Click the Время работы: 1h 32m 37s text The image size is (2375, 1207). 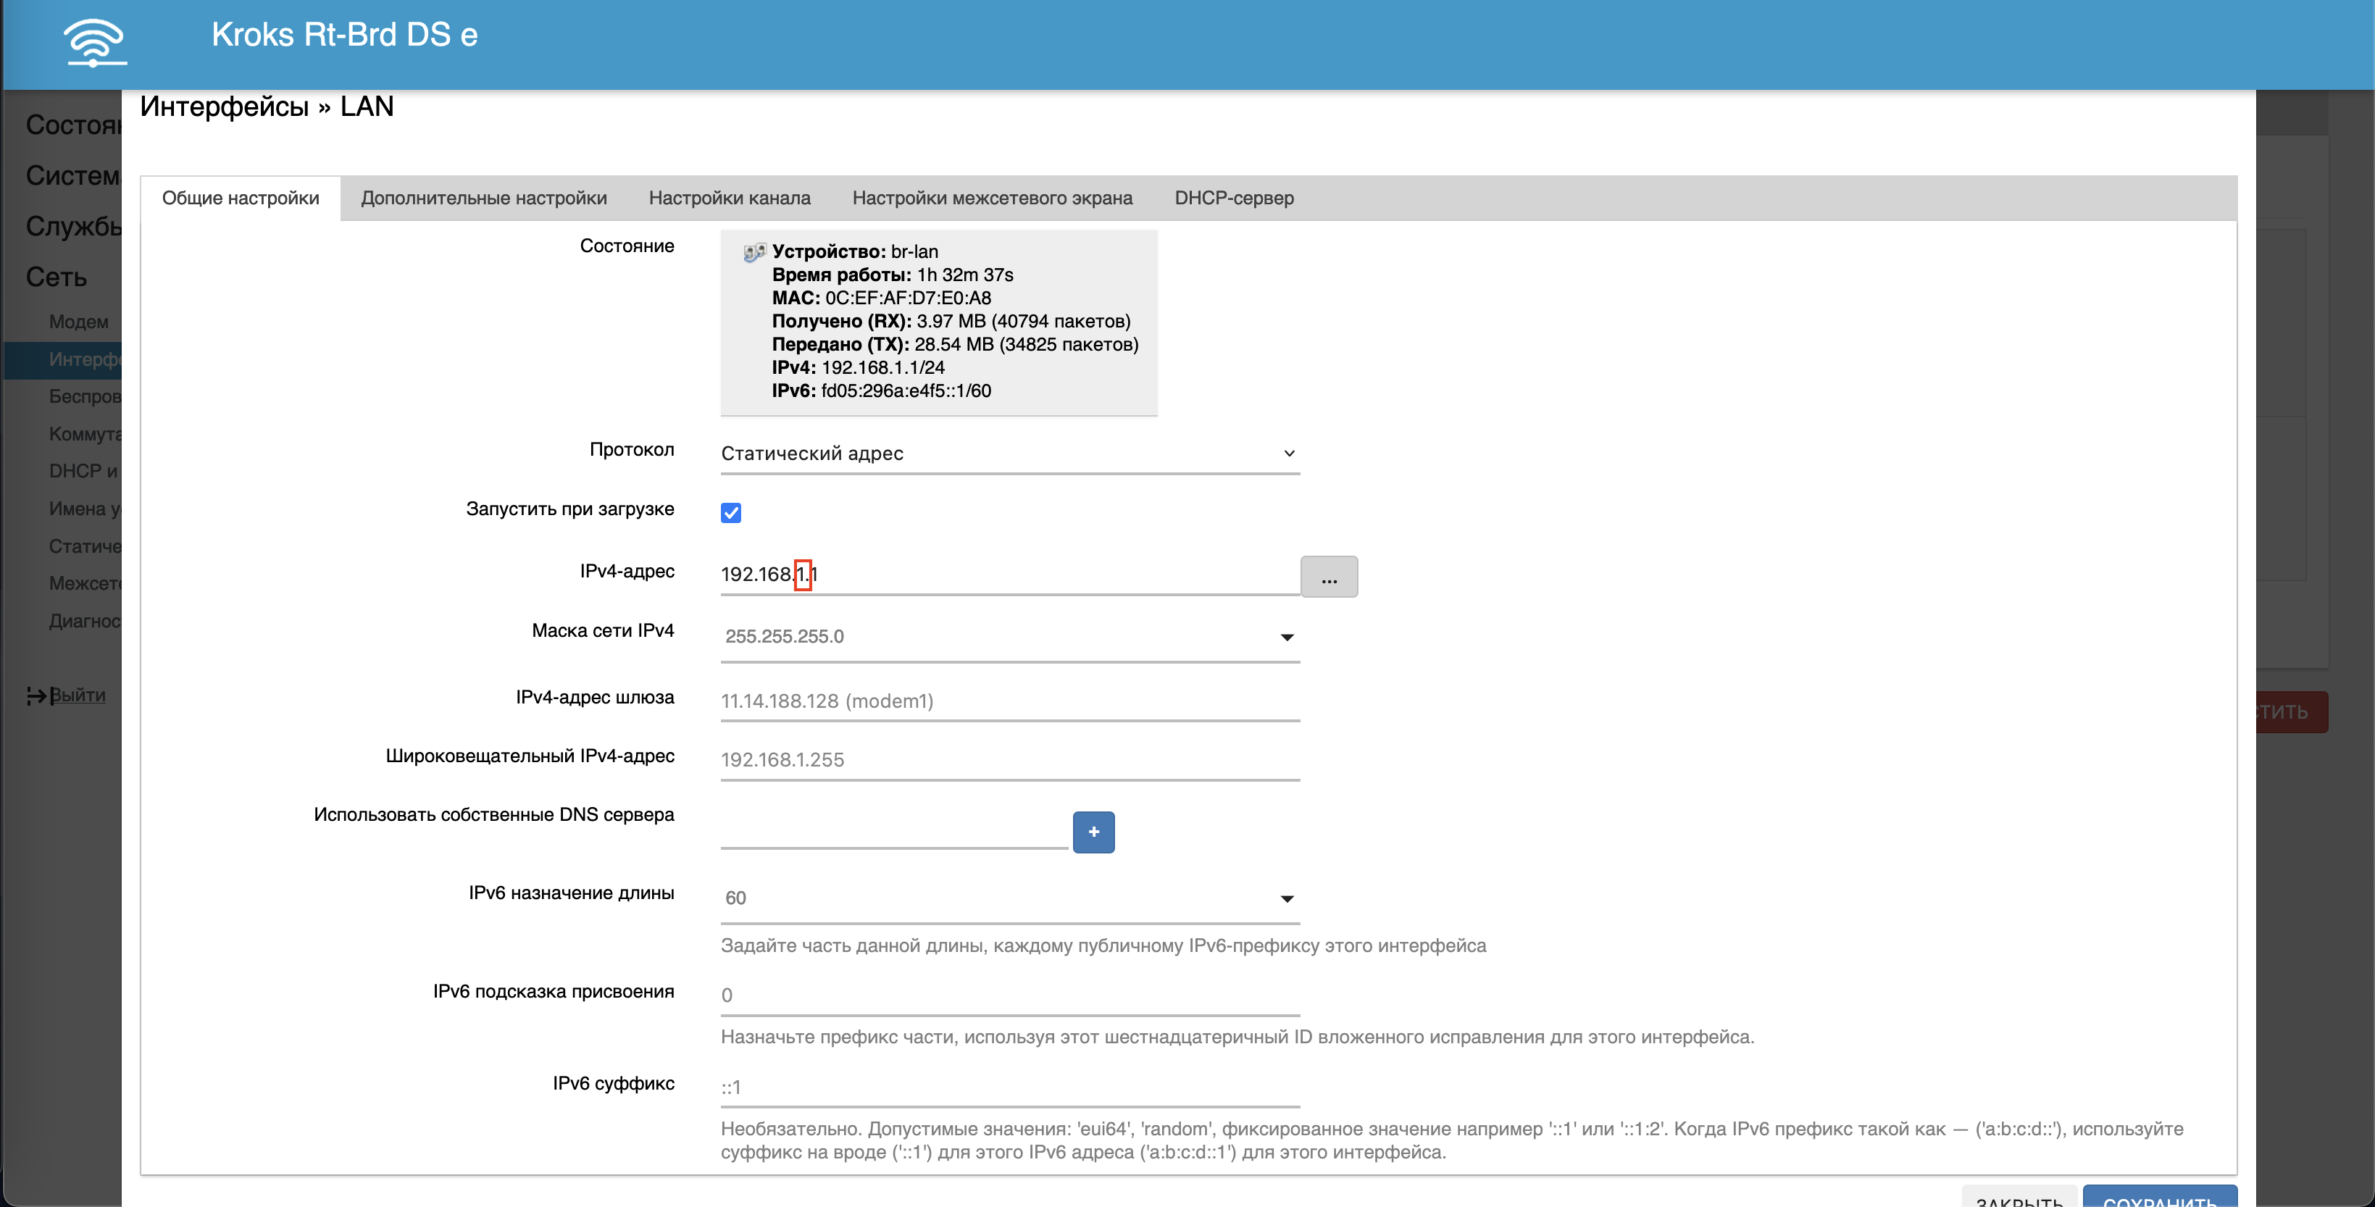pyautogui.click(x=893, y=275)
